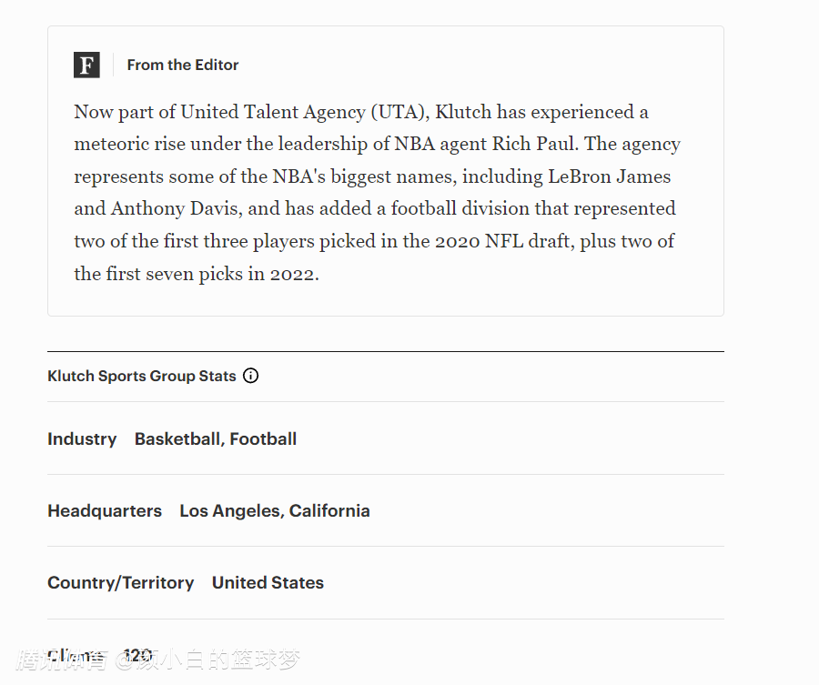Image resolution: width=819 pixels, height=685 pixels.
Task: Click the United Talent Agency (UTA) text
Action: (305, 112)
